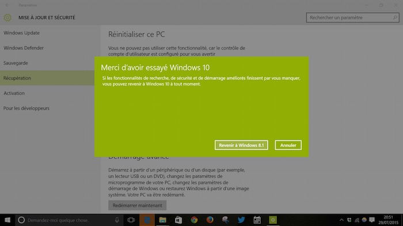The width and height of the screenshot is (403, 226).
Task: Open the Twitter app from the taskbar
Action: coord(241,220)
